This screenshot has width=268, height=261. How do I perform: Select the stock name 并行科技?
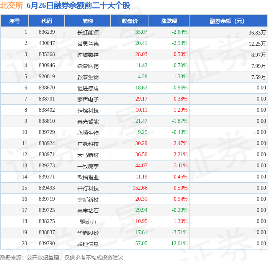[88, 188]
